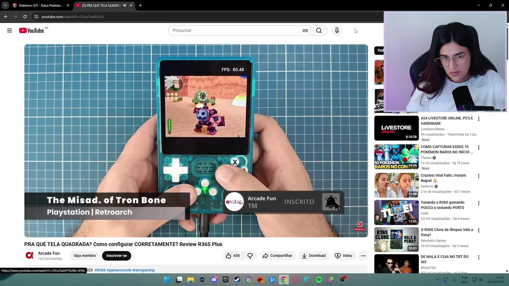Open 'DE MALA E CUIA NO TBT DO WS' title
The image size is (509, 286).
pyautogui.click(x=445, y=259)
